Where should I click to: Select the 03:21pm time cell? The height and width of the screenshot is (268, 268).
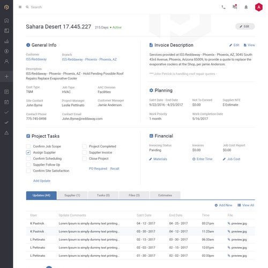pyautogui.click(x=208, y=224)
